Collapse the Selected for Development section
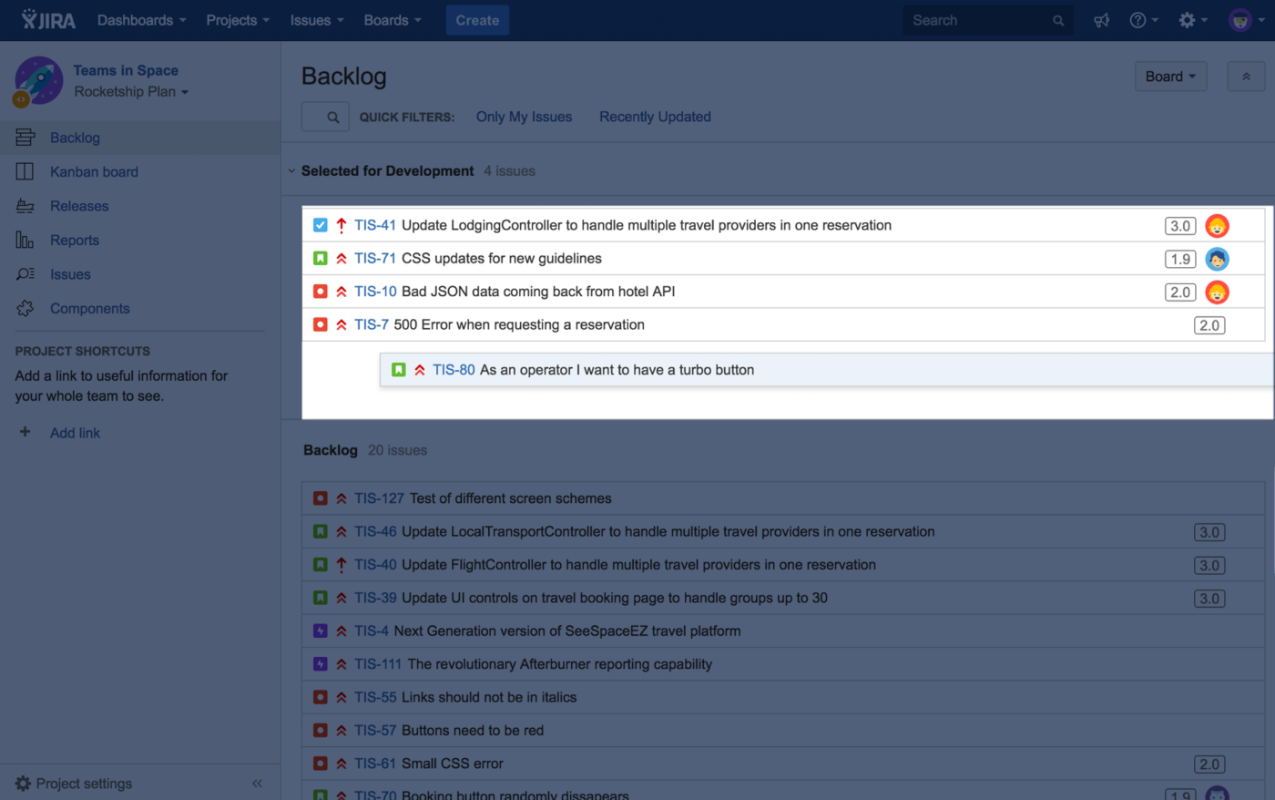 click(x=291, y=170)
